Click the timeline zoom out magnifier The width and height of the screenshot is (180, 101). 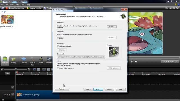(2, 69)
